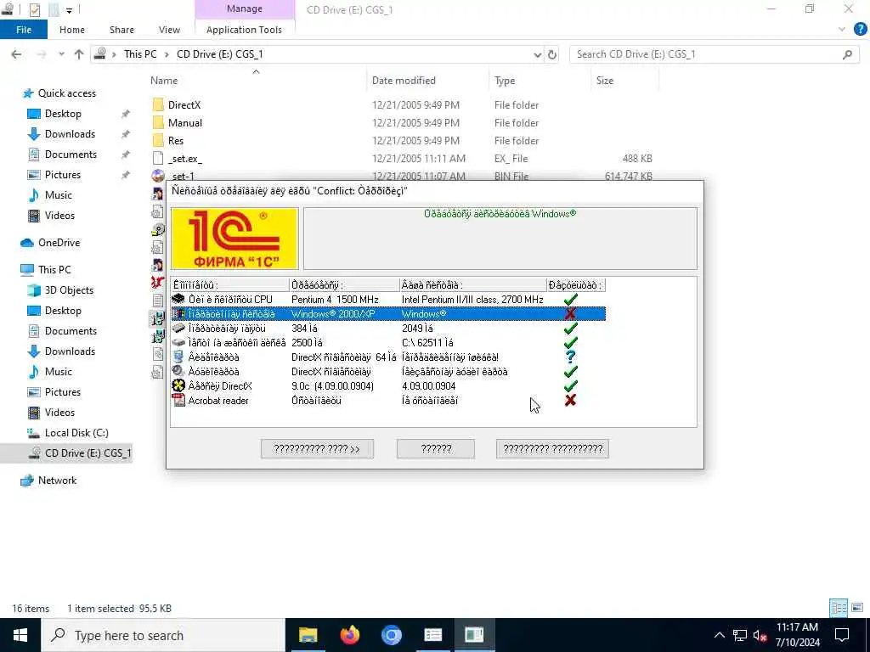This screenshot has height=652, width=870.
Task: Click the Manual folder icon
Action: 158,122
